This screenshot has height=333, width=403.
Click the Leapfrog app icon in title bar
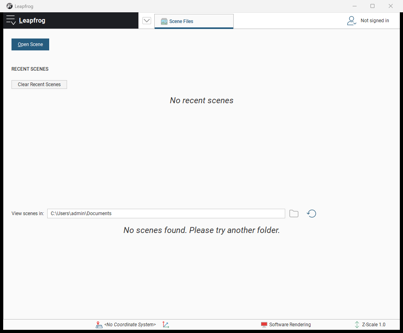pos(10,6)
